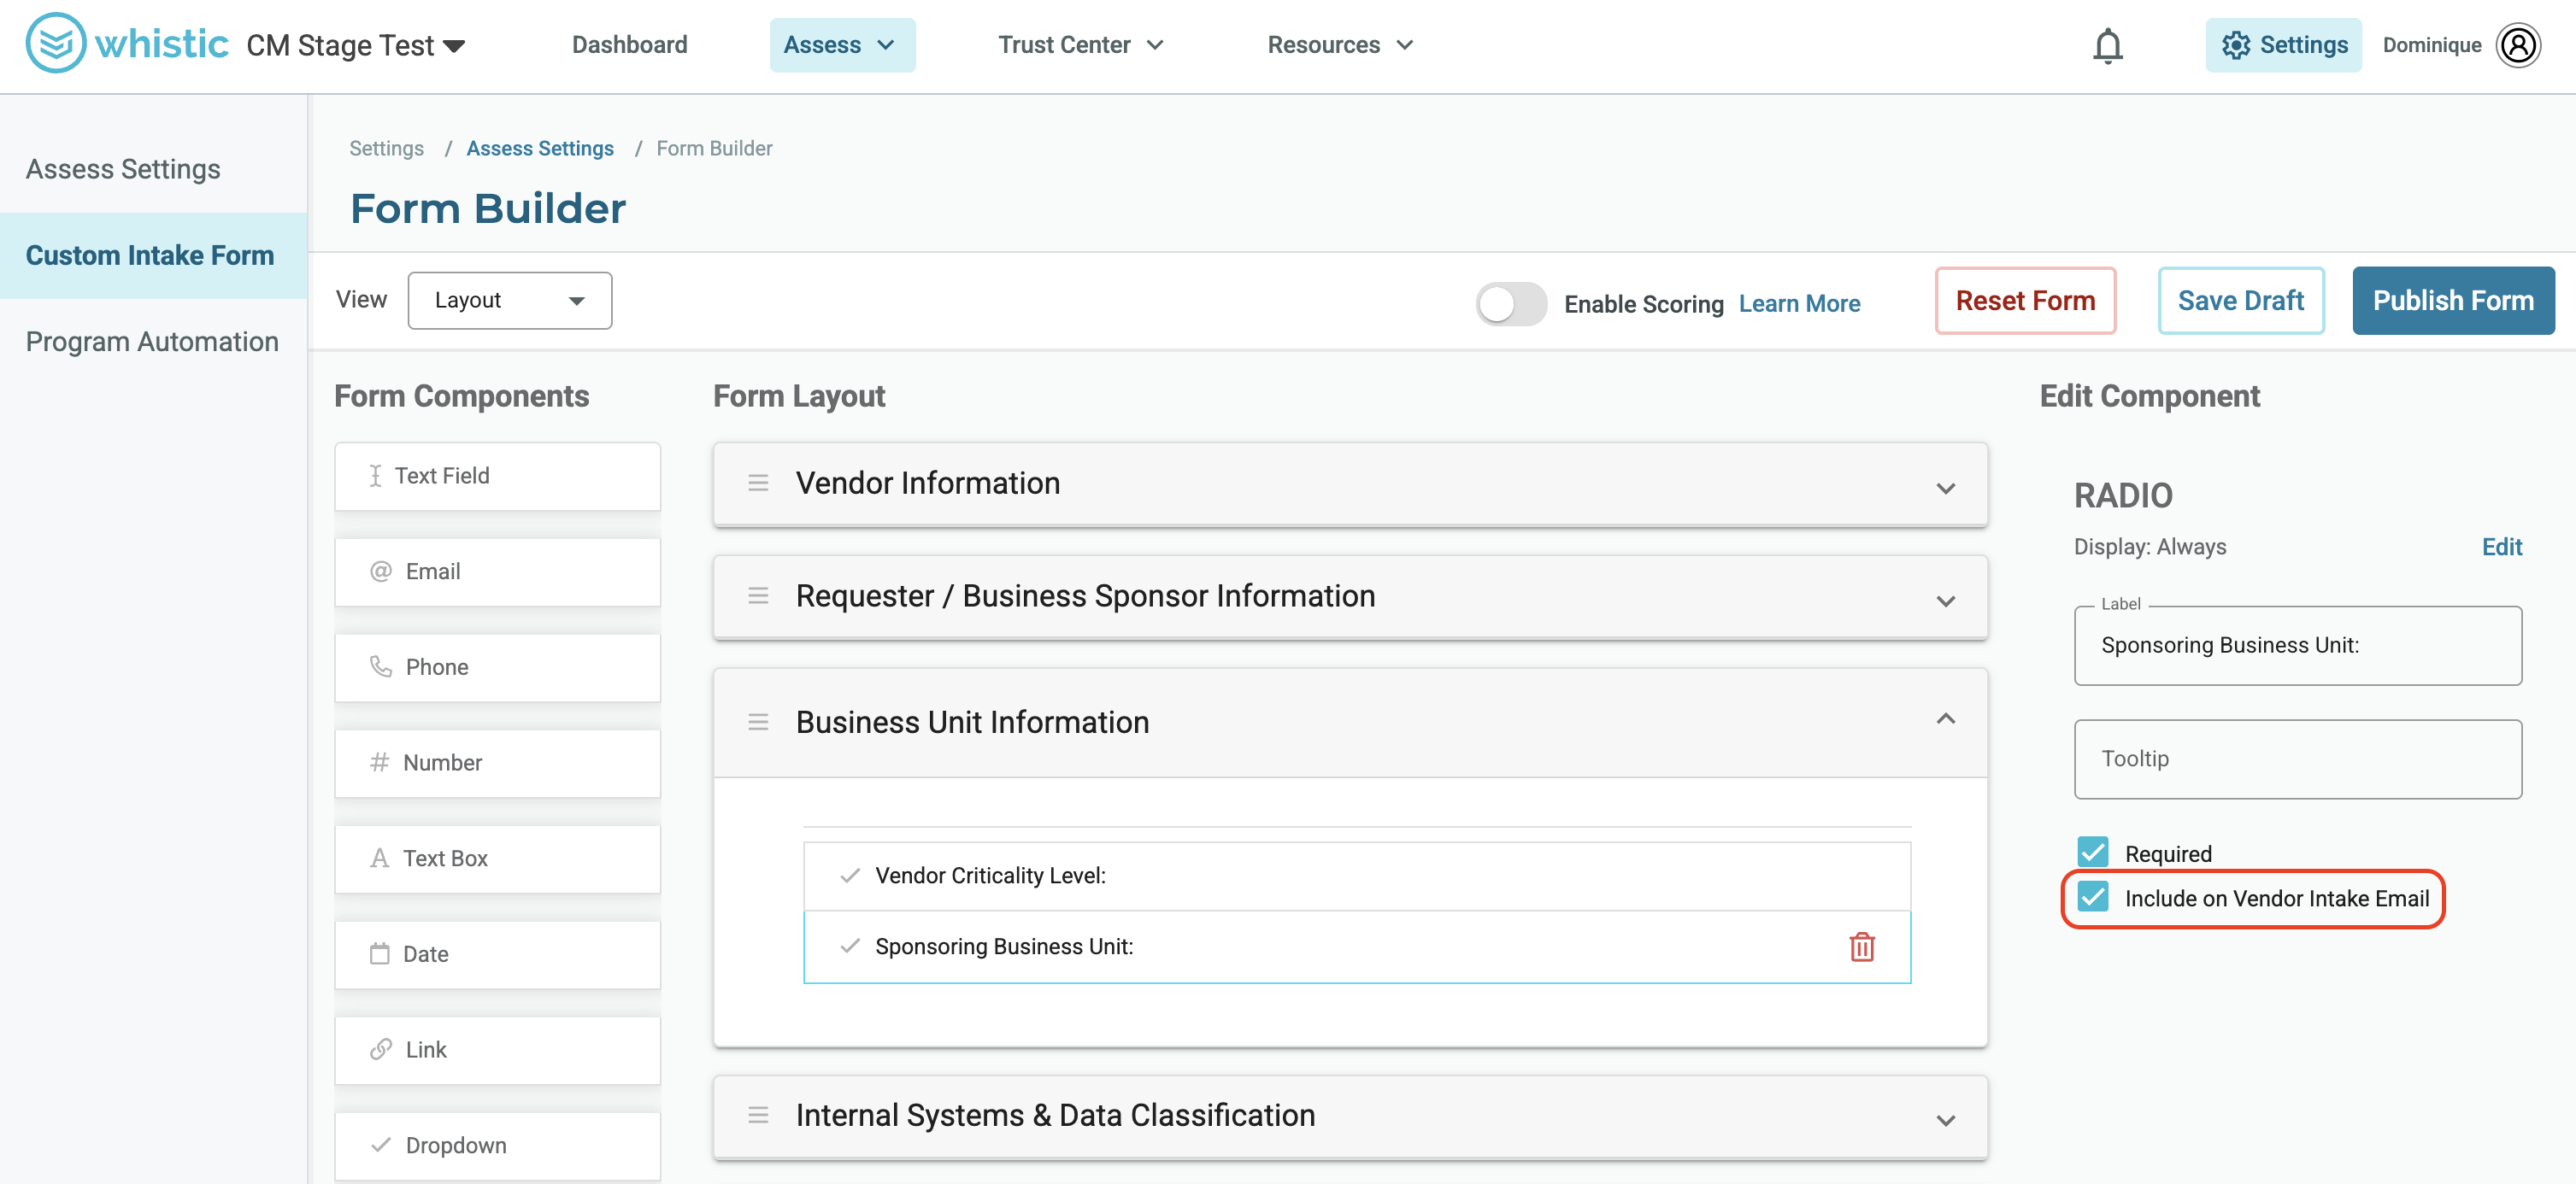Click the Text Box component
This screenshot has width=2576, height=1184.
click(x=497, y=859)
